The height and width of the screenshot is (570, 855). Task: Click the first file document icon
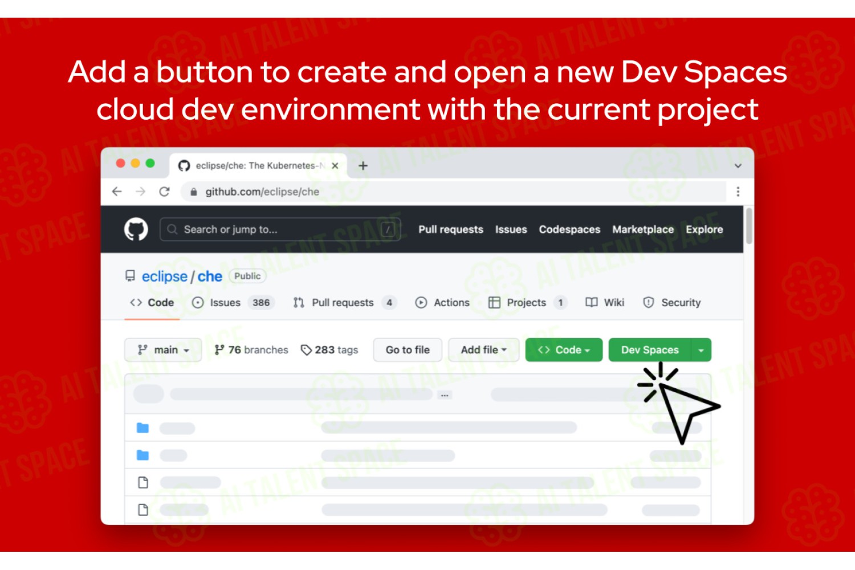click(x=143, y=482)
